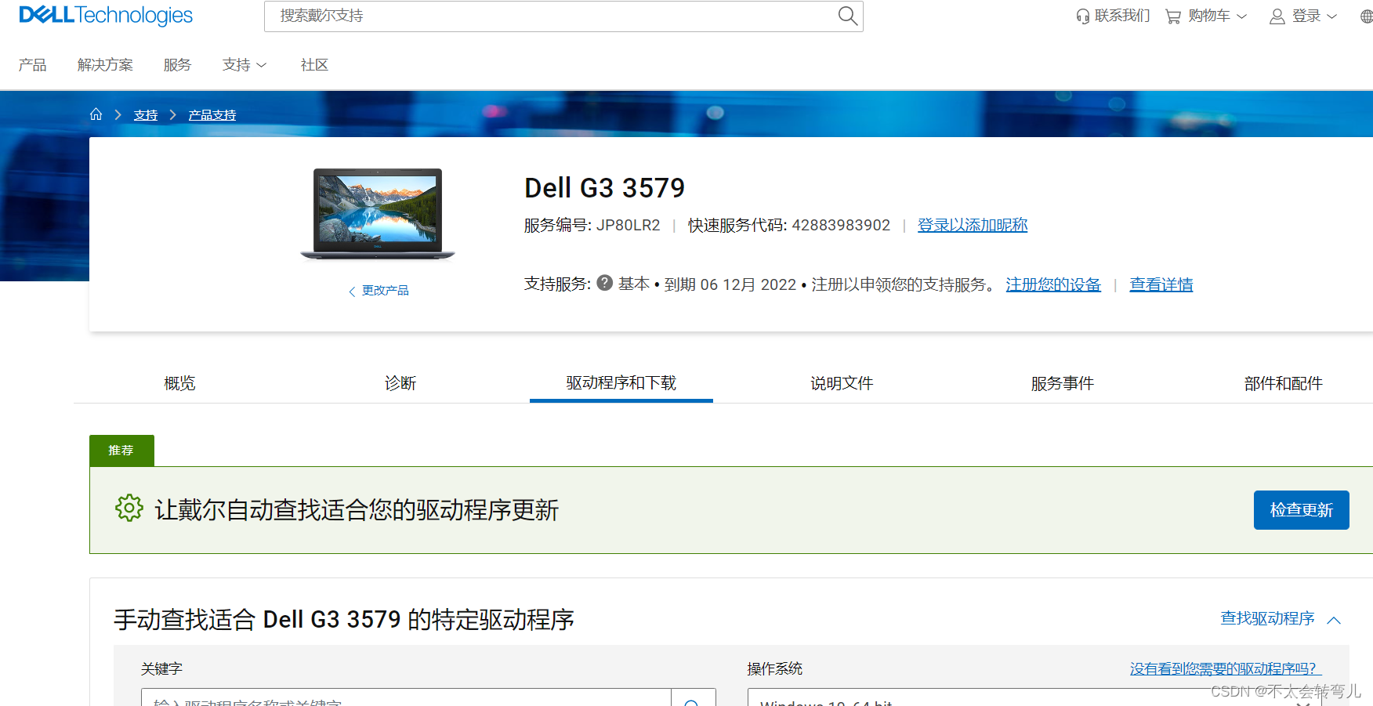Click the green gear icon in recommendation banner
Screen dimensions: 1373x706
tap(129, 509)
